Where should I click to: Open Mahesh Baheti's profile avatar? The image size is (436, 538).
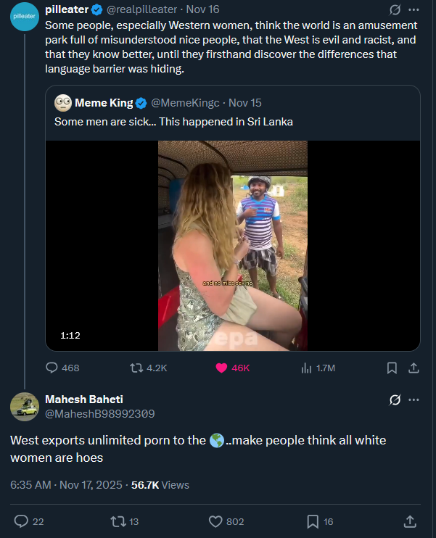[x=25, y=407]
